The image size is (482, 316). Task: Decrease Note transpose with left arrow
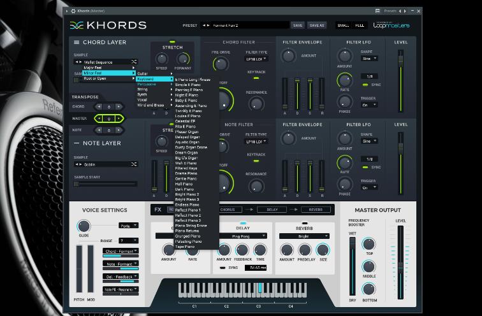tap(99, 130)
